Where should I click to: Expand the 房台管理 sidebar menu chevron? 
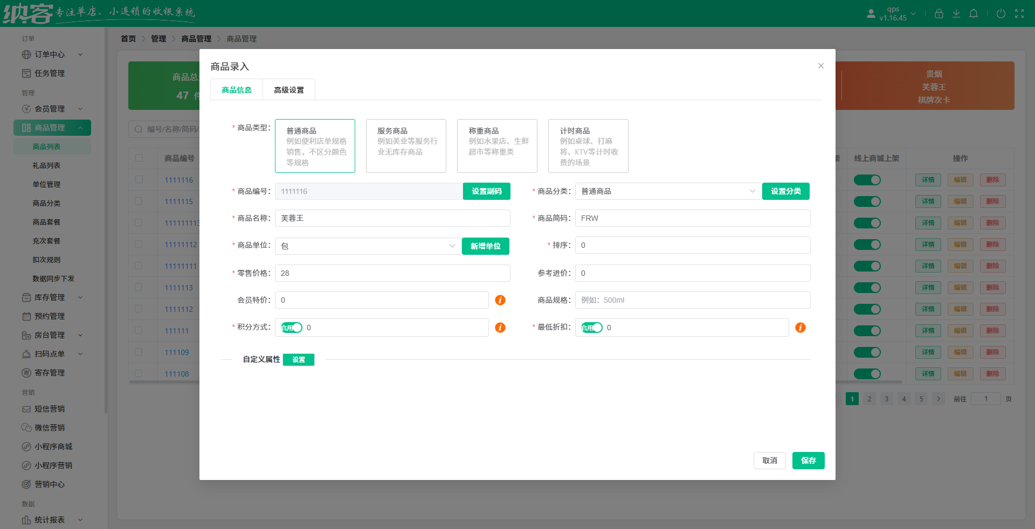80,335
